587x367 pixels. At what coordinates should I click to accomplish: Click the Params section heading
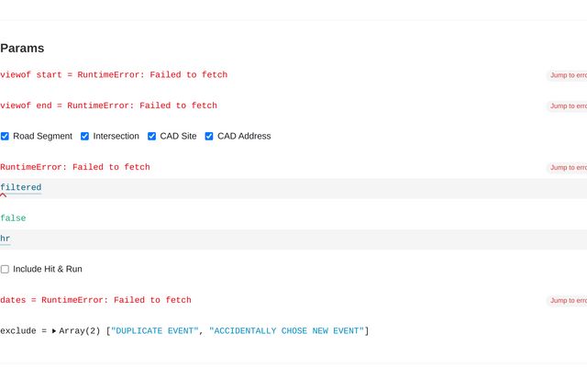[x=22, y=48]
